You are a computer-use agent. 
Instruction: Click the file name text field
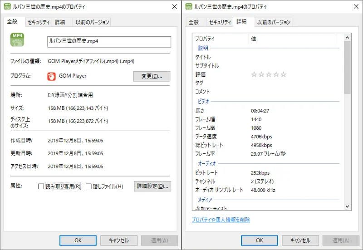[x=109, y=41]
